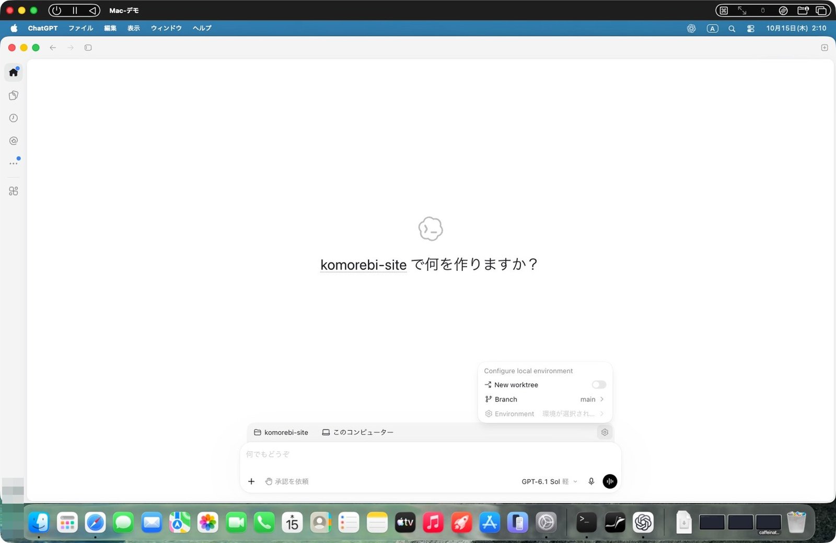Open Terminal from the Dock
Image resolution: width=836 pixels, height=543 pixels.
coord(586,522)
